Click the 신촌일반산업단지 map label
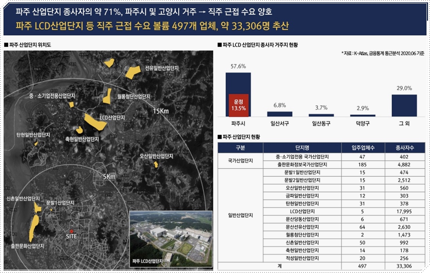Image resolution: width=430 pixels, height=273 pixels. pyautogui.click(x=23, y=199)
